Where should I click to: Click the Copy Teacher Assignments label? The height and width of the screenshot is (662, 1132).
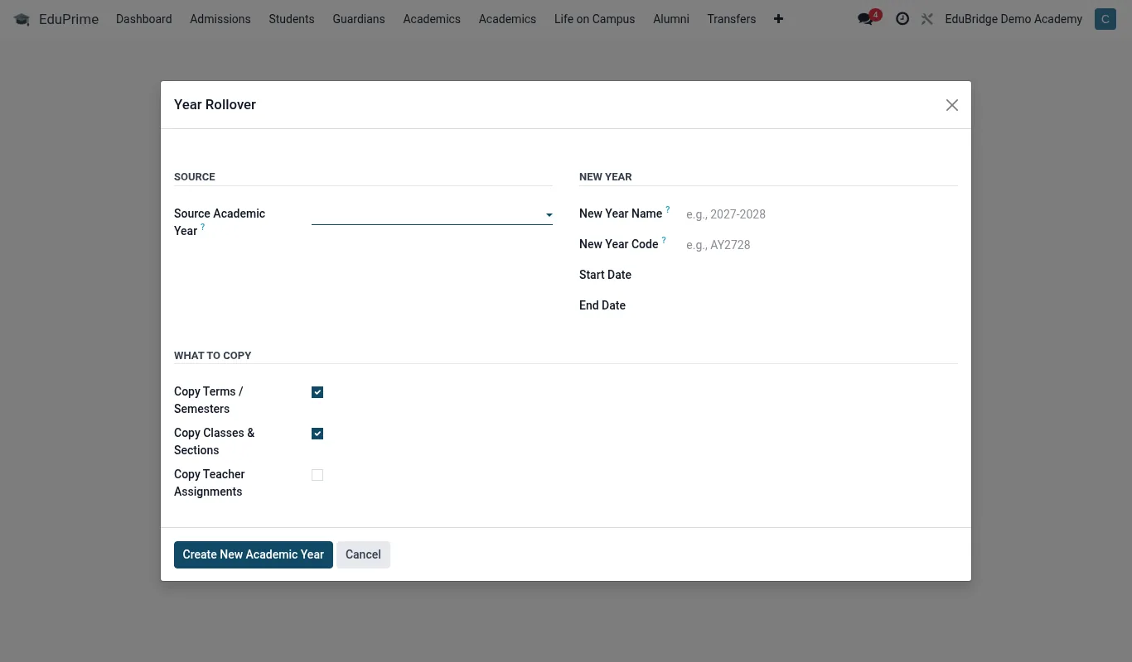coord(210,482)
